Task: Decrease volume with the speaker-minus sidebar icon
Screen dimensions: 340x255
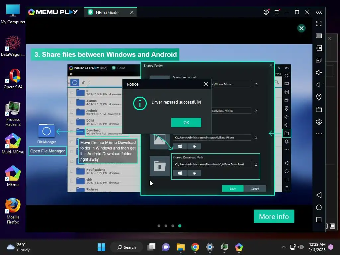Action: tap(319, 85)
